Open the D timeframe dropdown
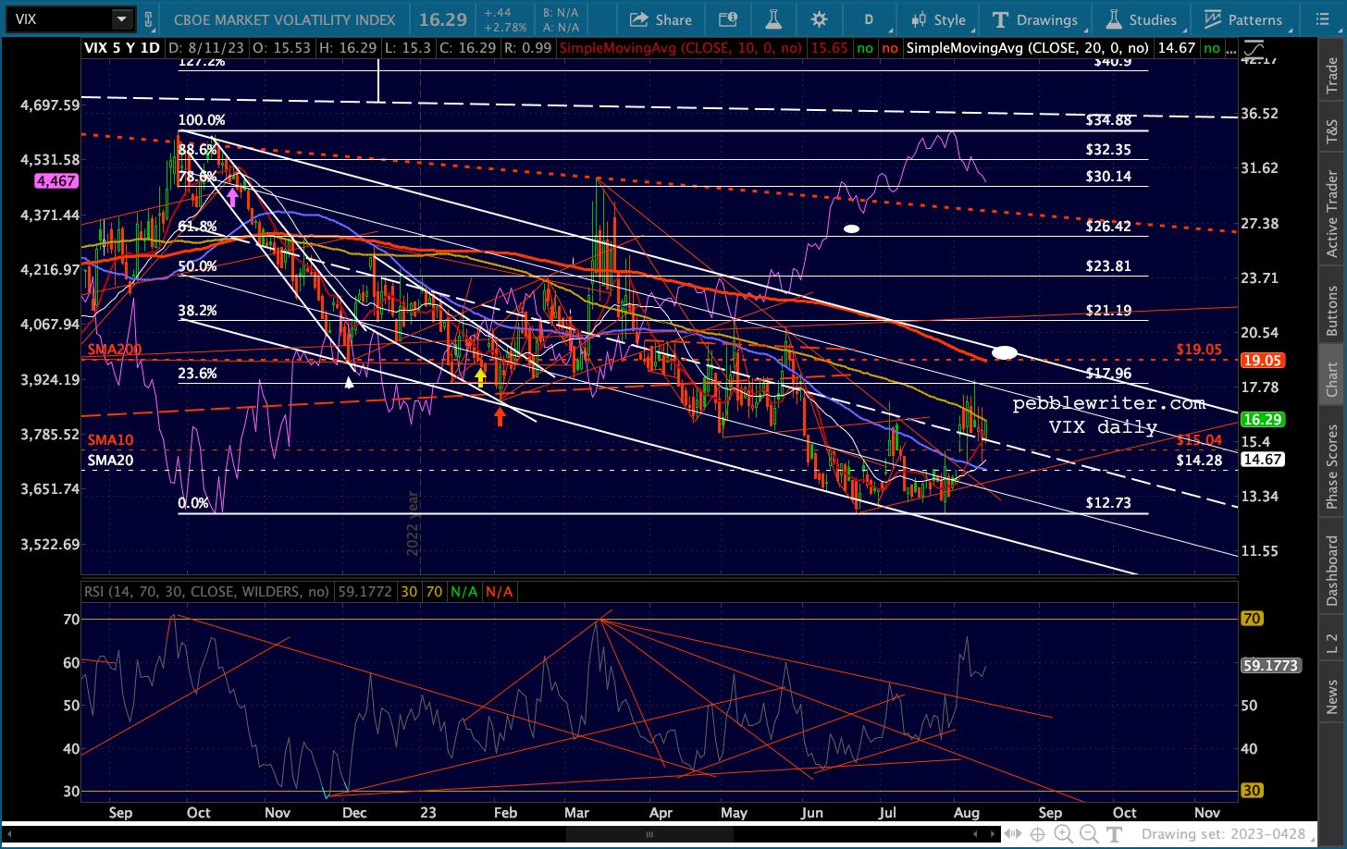The height and width of the screenshot is (849, 1347). [869, 19]
